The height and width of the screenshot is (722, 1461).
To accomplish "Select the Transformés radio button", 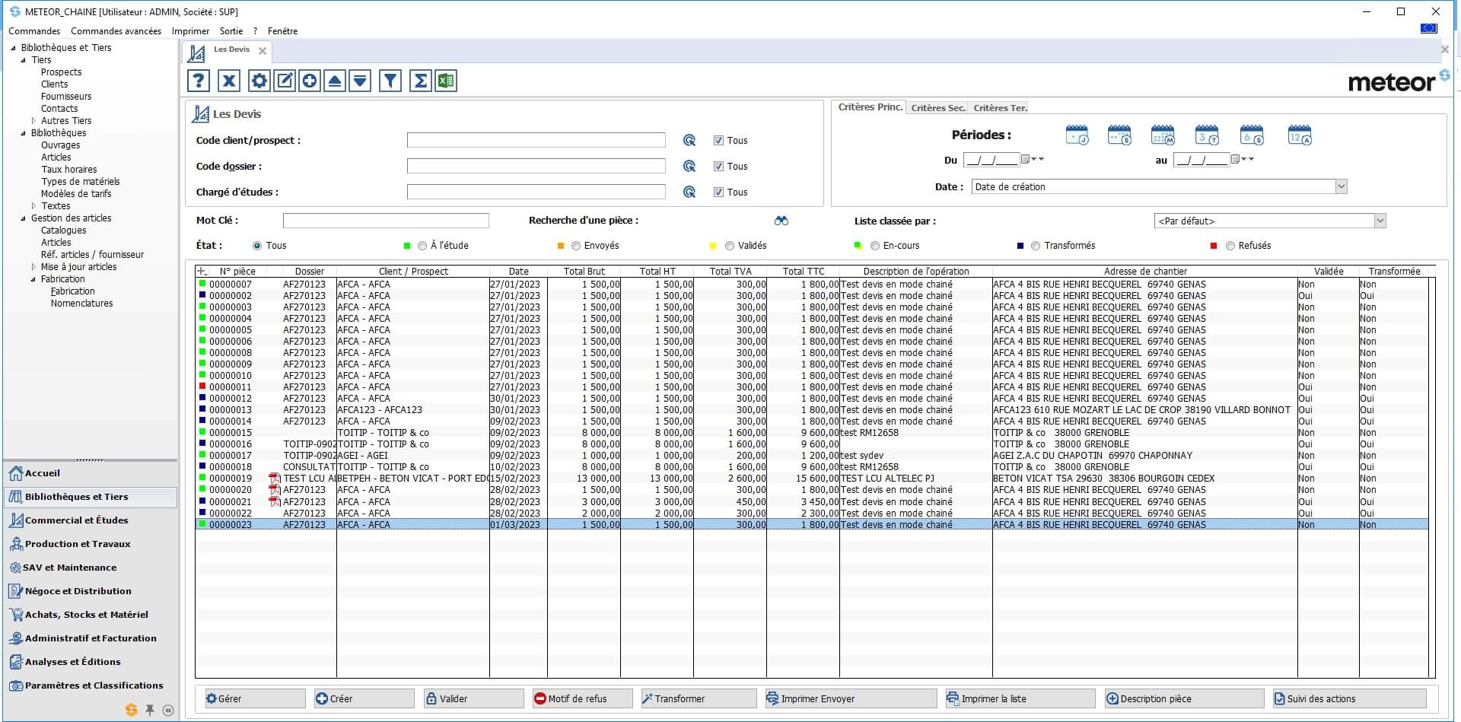I will 1036,246.
